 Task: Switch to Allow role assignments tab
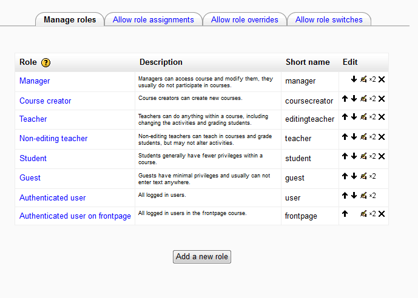click(x=153, y=20)
